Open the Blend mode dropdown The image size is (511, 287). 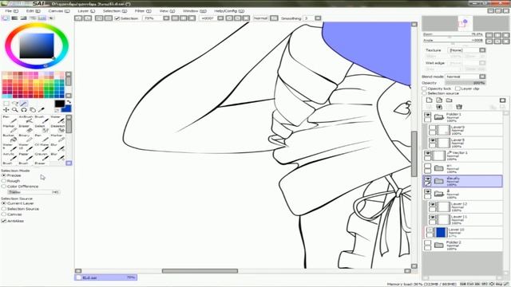pos(482,77)
